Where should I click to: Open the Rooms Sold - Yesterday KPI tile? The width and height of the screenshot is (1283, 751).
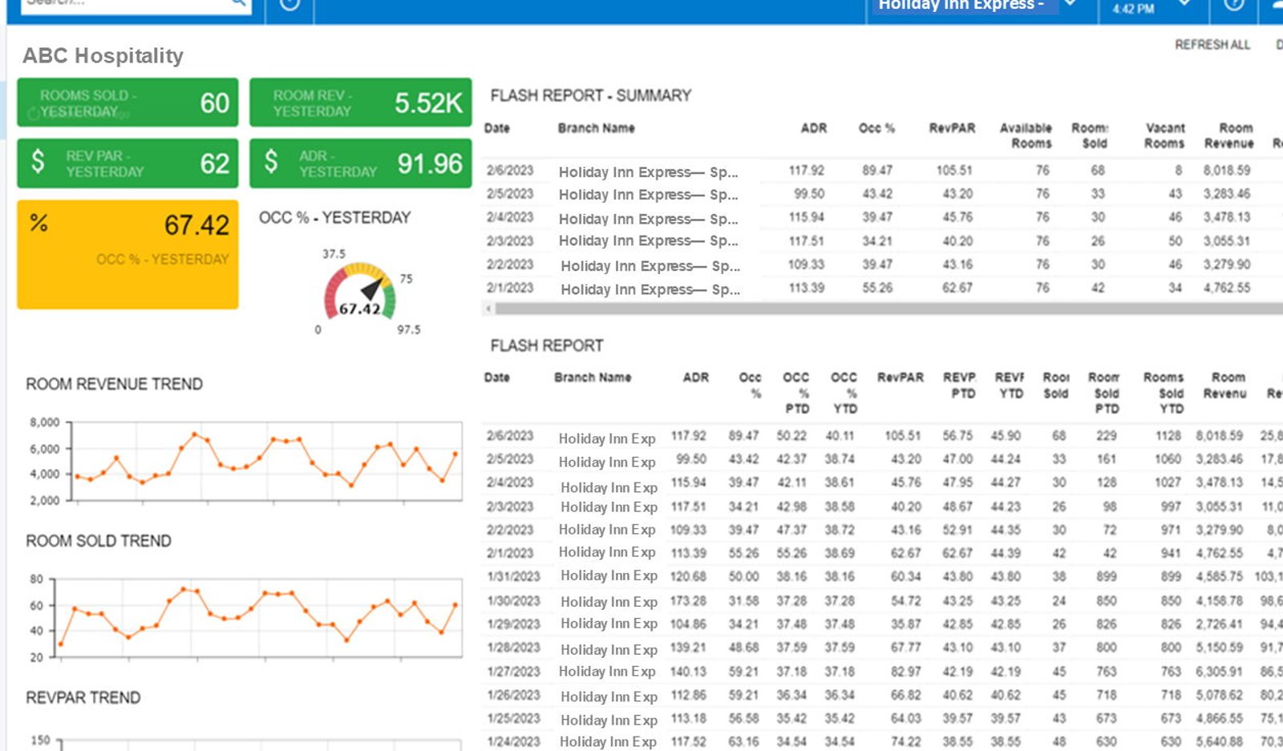pyautogui.click(x=127, y=103)
